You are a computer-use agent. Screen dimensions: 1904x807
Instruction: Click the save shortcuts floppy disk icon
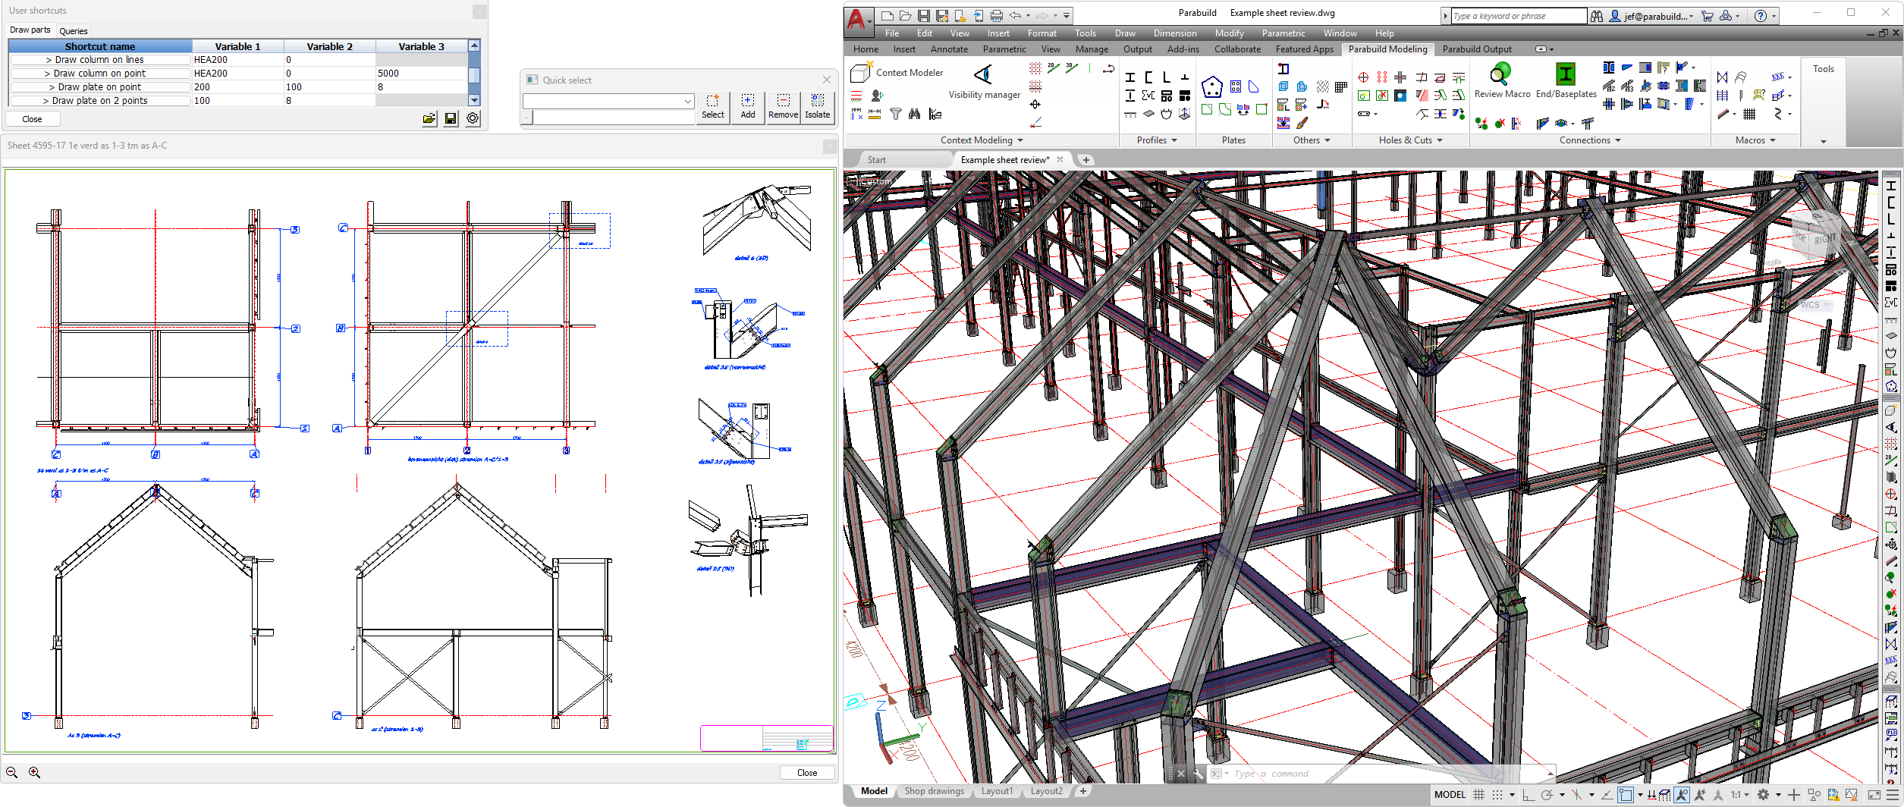coord(451,119)
